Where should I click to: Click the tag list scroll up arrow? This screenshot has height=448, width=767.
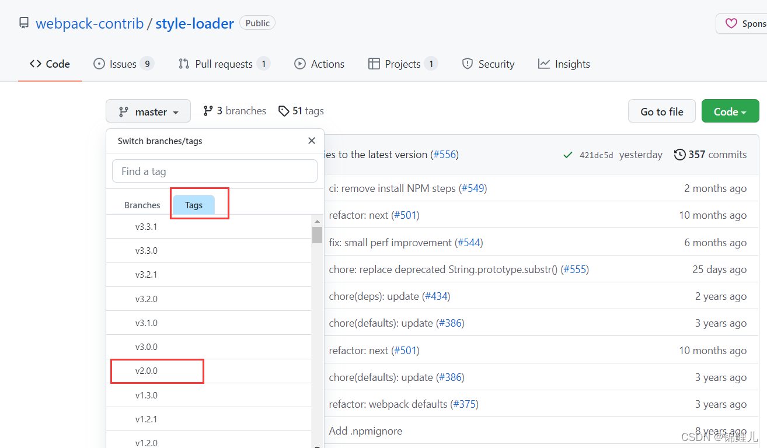[318, 221]
